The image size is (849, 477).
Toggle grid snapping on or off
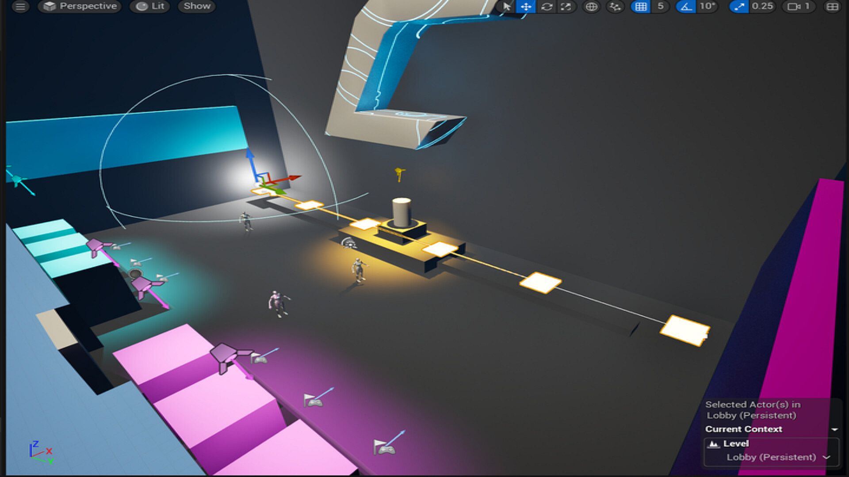click(x=641, y=6)
